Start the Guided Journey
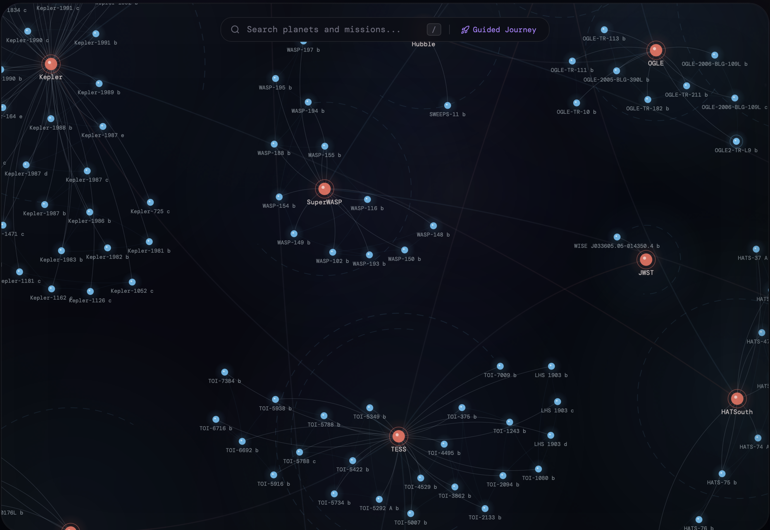The height and width of the screenshot is (530, 770). 504,30
